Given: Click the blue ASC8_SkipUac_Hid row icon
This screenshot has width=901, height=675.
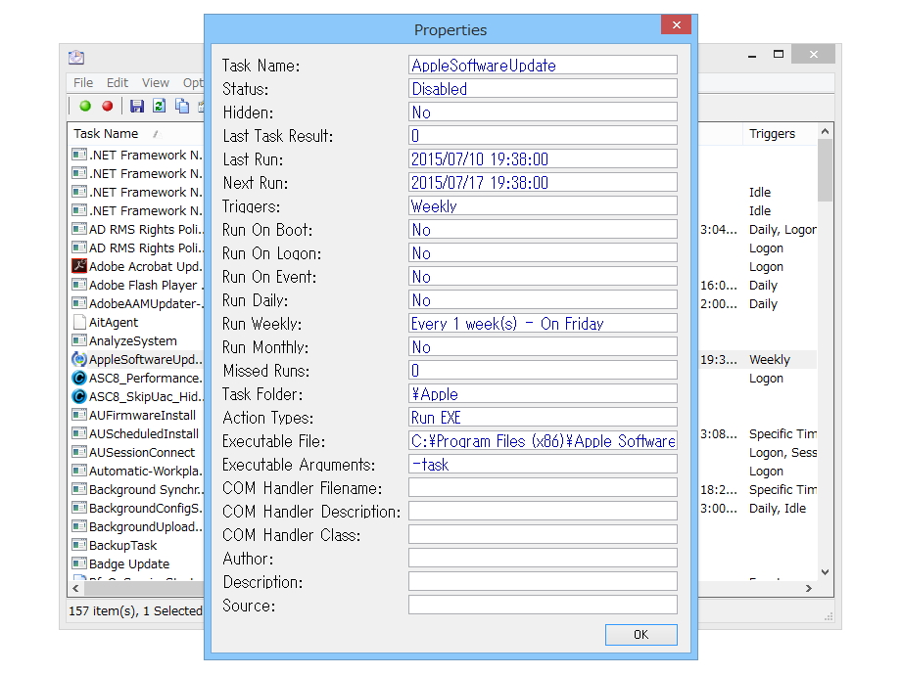Looking at the screenshot, I should [78, 396].
